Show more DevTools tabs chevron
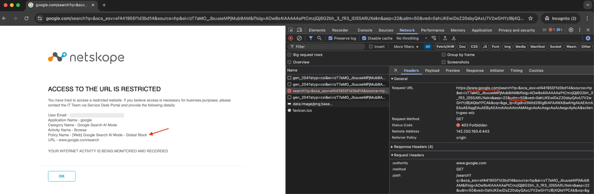 544,30
